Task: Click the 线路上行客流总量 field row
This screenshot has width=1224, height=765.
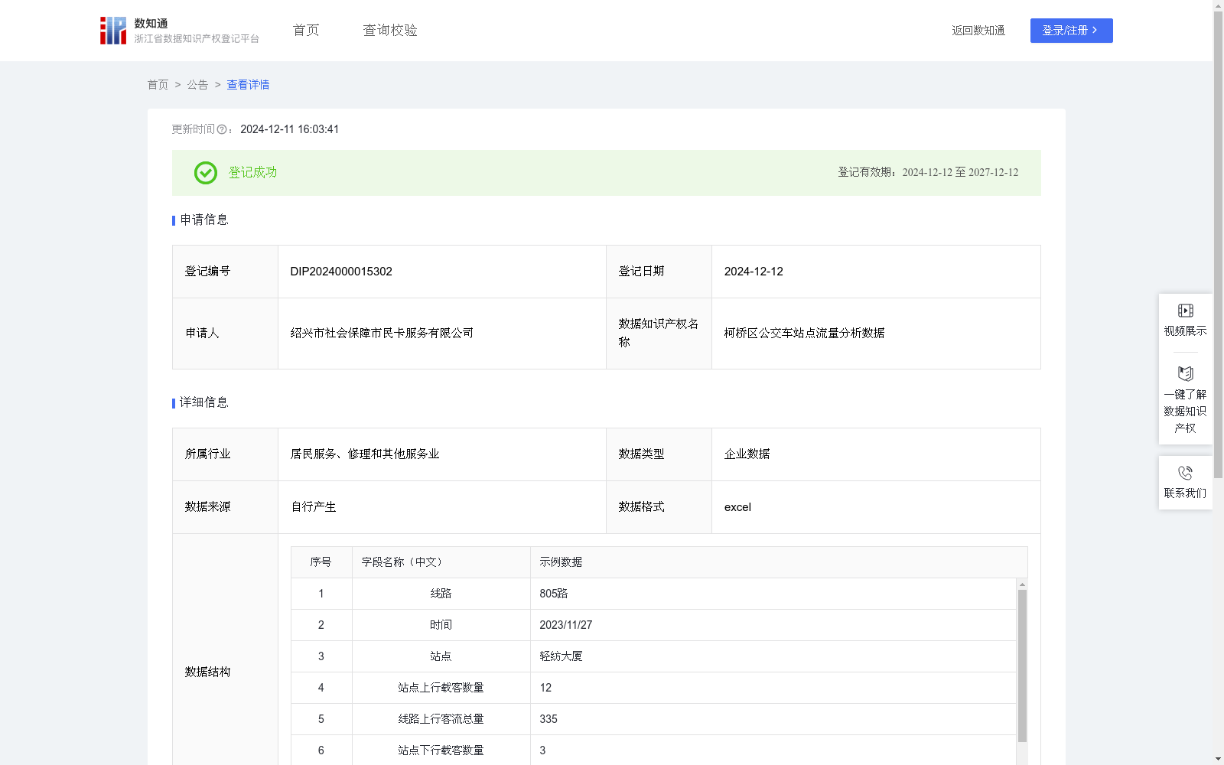Action: pyautogui.click(x=441, y=719)
